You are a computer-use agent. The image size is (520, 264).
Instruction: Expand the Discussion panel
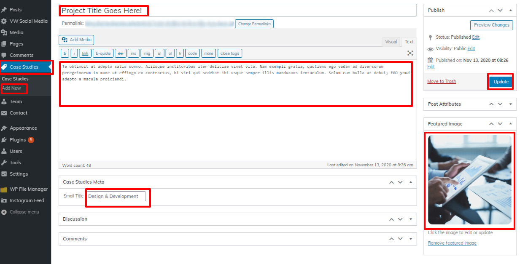click(x=410, y=219)
